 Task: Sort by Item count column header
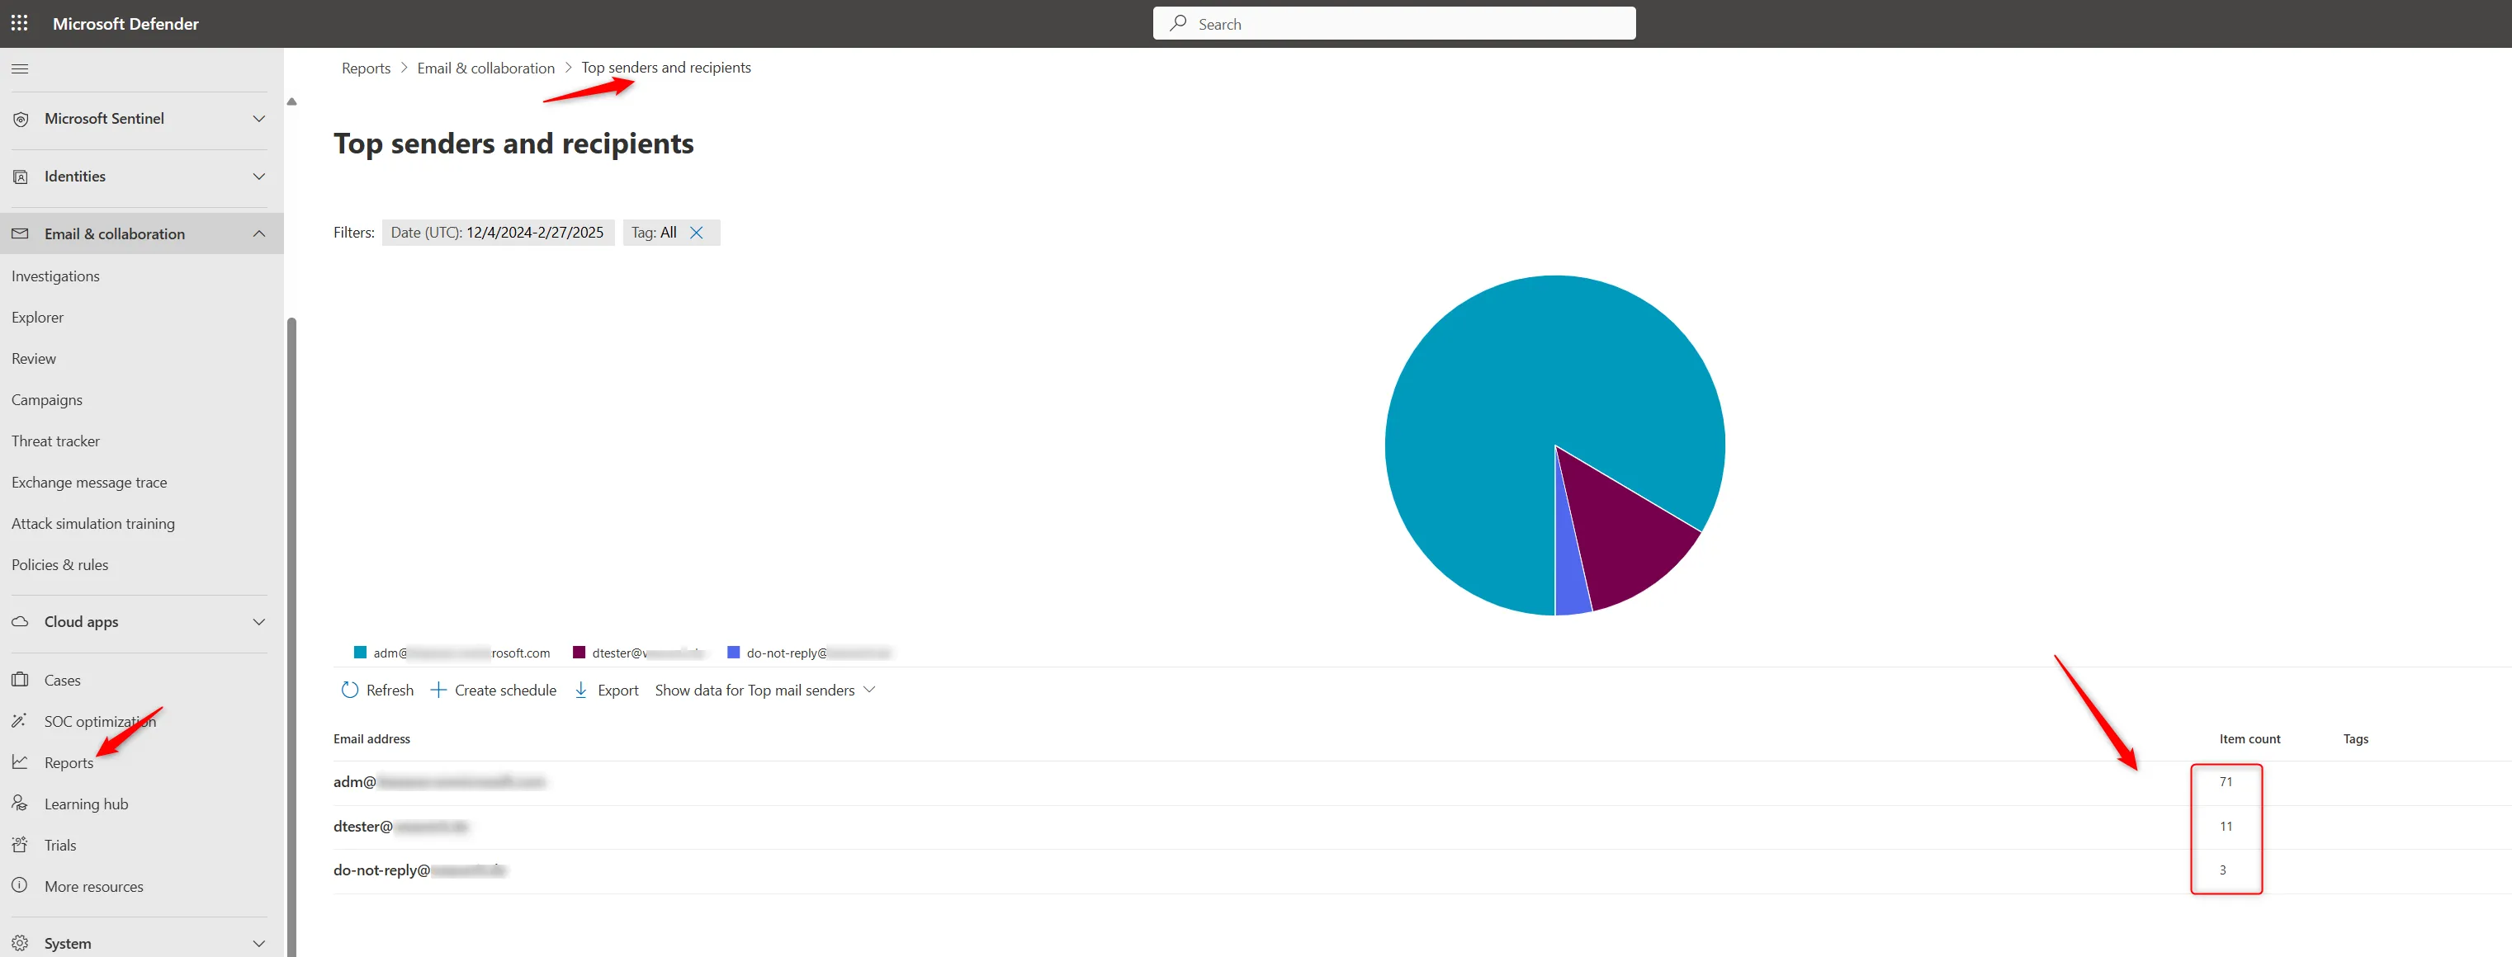click(2249, 738)
